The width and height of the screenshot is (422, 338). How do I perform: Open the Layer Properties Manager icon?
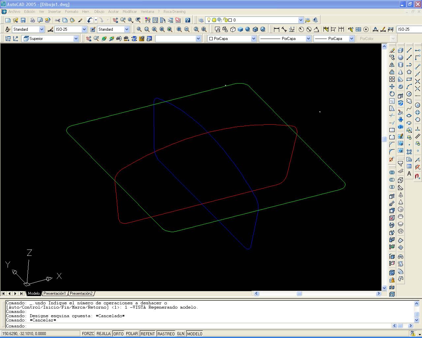click(201, 20)
